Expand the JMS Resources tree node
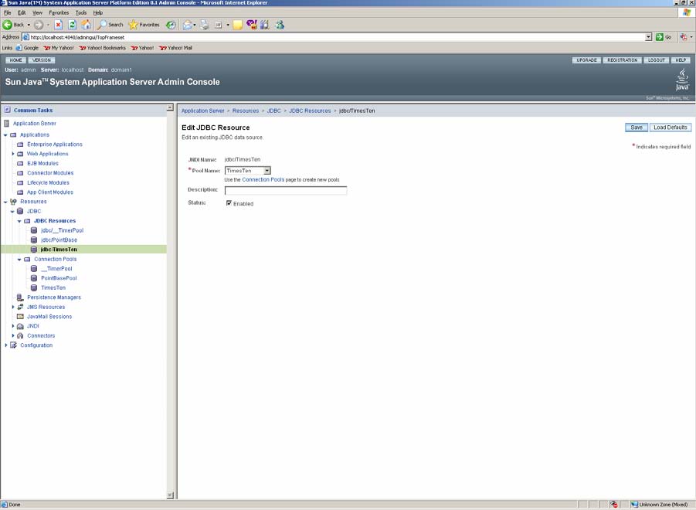The image size is (696, 510). point(13,307)
